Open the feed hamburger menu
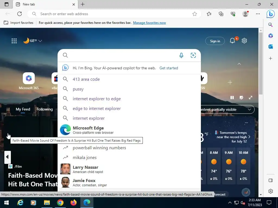This screenshot has height=208, width=278. [8, 109]
